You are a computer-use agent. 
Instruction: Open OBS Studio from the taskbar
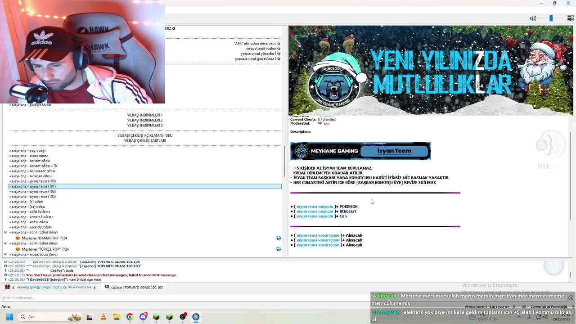[x=183, y=317]
